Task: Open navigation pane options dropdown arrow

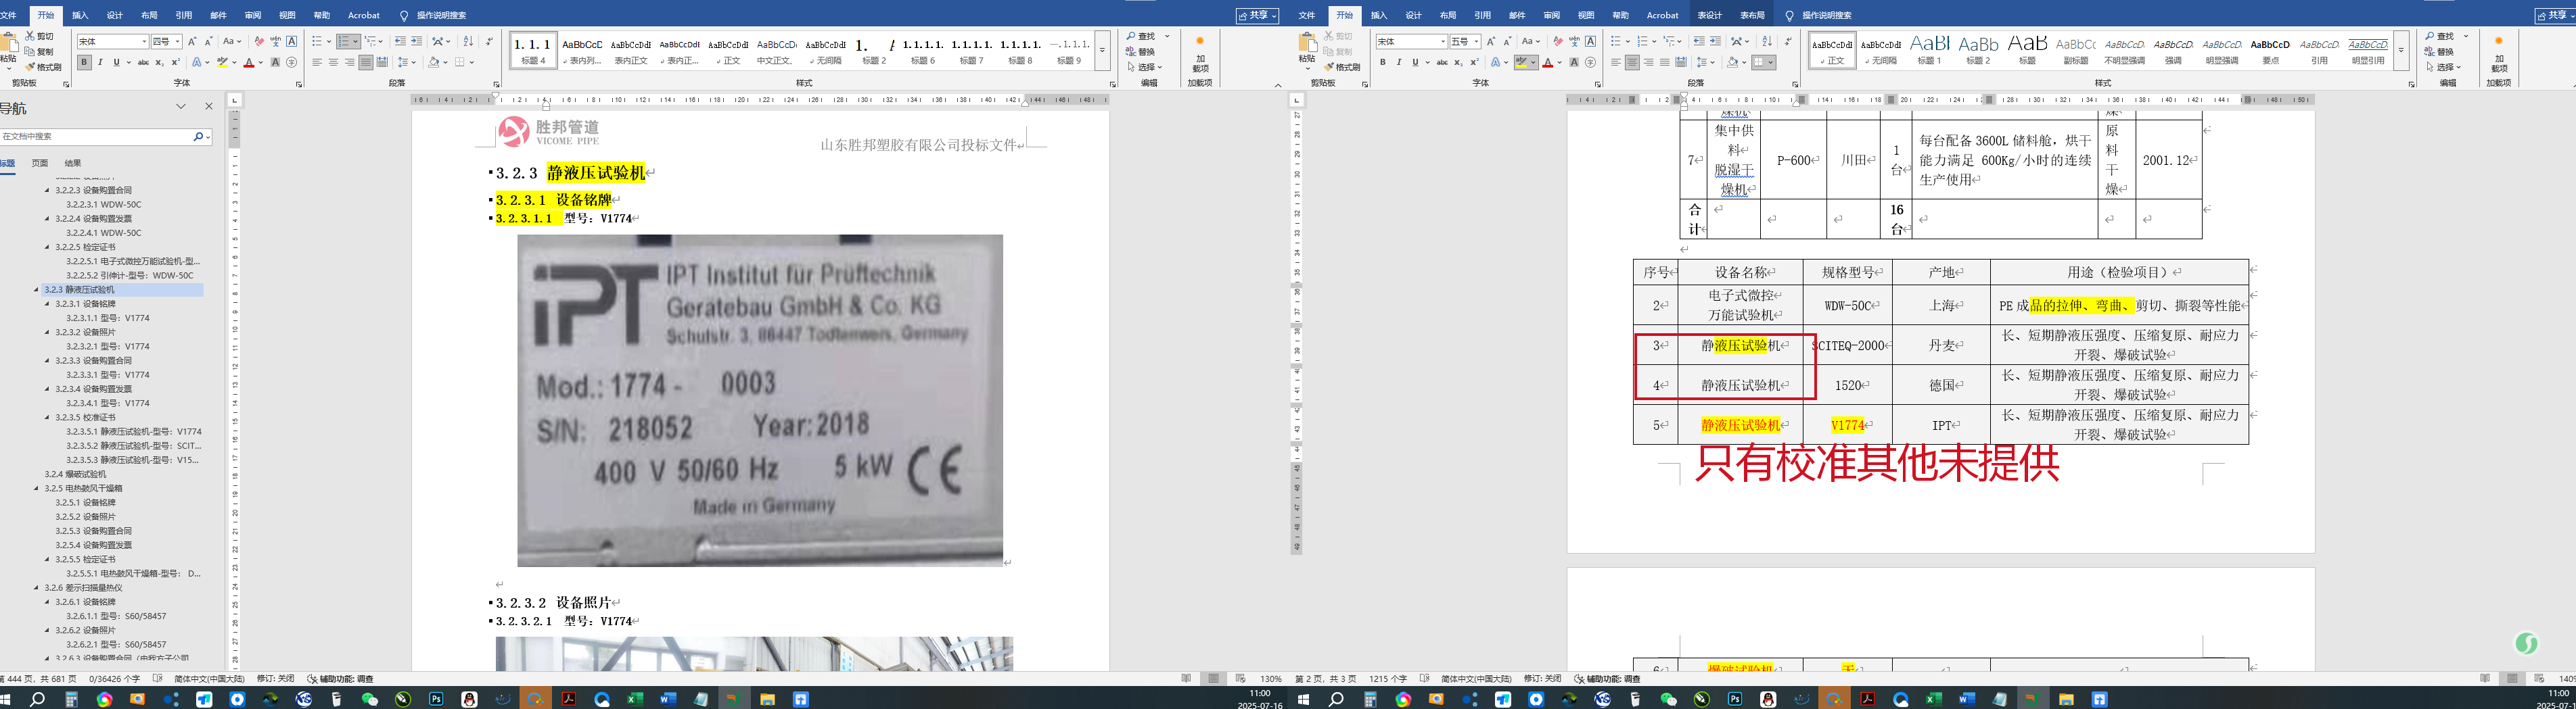Action: pos(181,107)
